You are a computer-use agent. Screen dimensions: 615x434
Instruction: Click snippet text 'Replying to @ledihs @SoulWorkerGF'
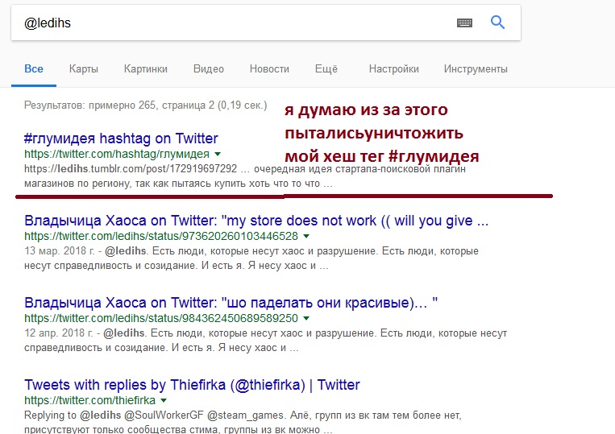coord(114,415)
